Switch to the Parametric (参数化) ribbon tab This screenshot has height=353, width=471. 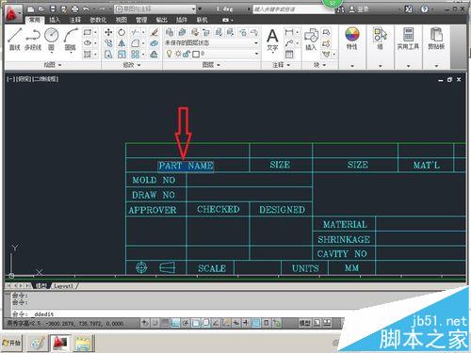[x=98, y=20]
